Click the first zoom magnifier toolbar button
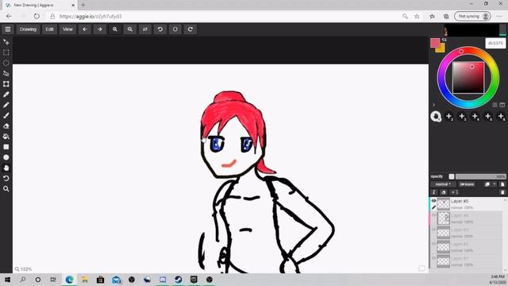The height and width of the screenshot is (286, 508). pos(115,29)
